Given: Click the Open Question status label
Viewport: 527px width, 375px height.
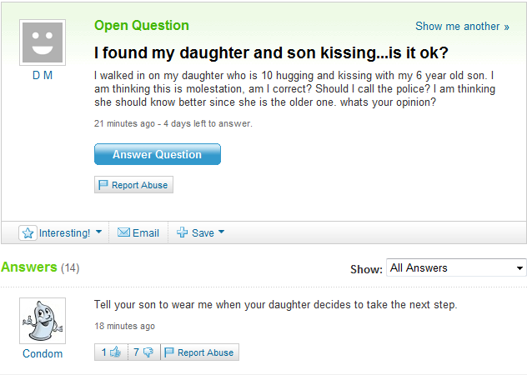Looking at the screenshot, I should pyautogui.click(x=142, y=25).
